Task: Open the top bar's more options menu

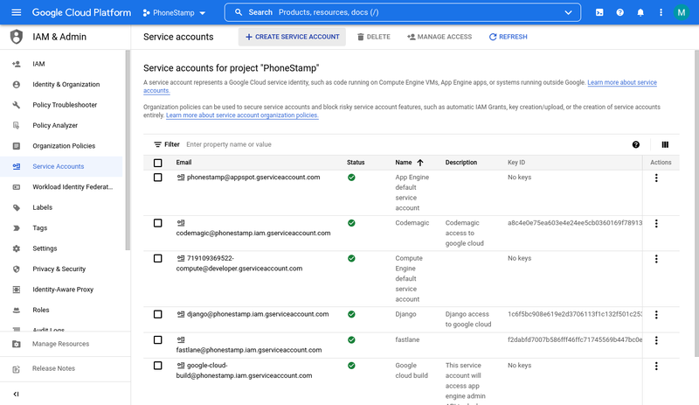Action: [x=661, y=12]
